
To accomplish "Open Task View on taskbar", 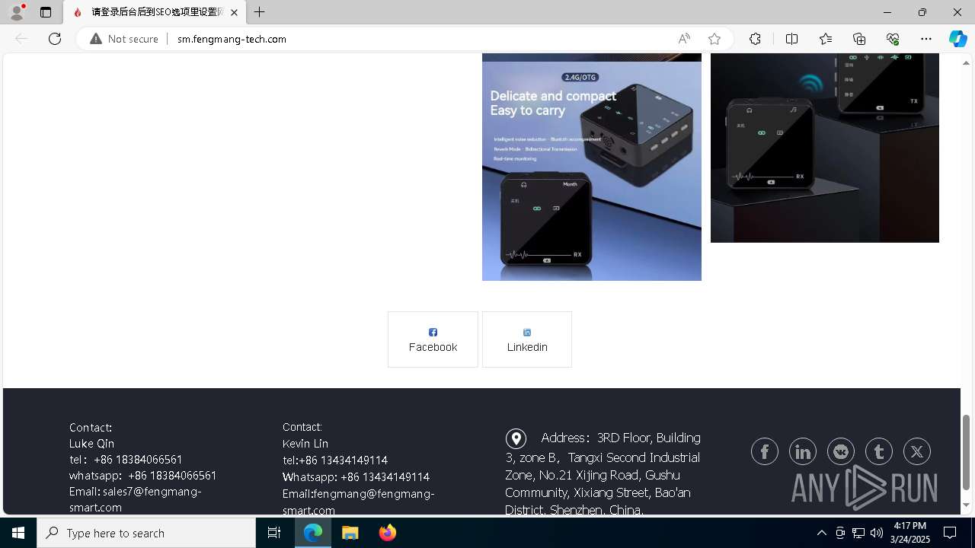I will click(x=274, y=533).
